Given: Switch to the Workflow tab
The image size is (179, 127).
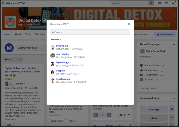Looking at the screenshot, I should coord(40,34).
